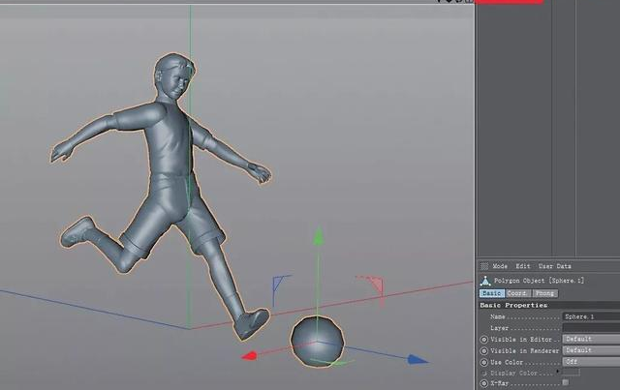Toggle keyframe circle next to Use Color

[484, 362]
